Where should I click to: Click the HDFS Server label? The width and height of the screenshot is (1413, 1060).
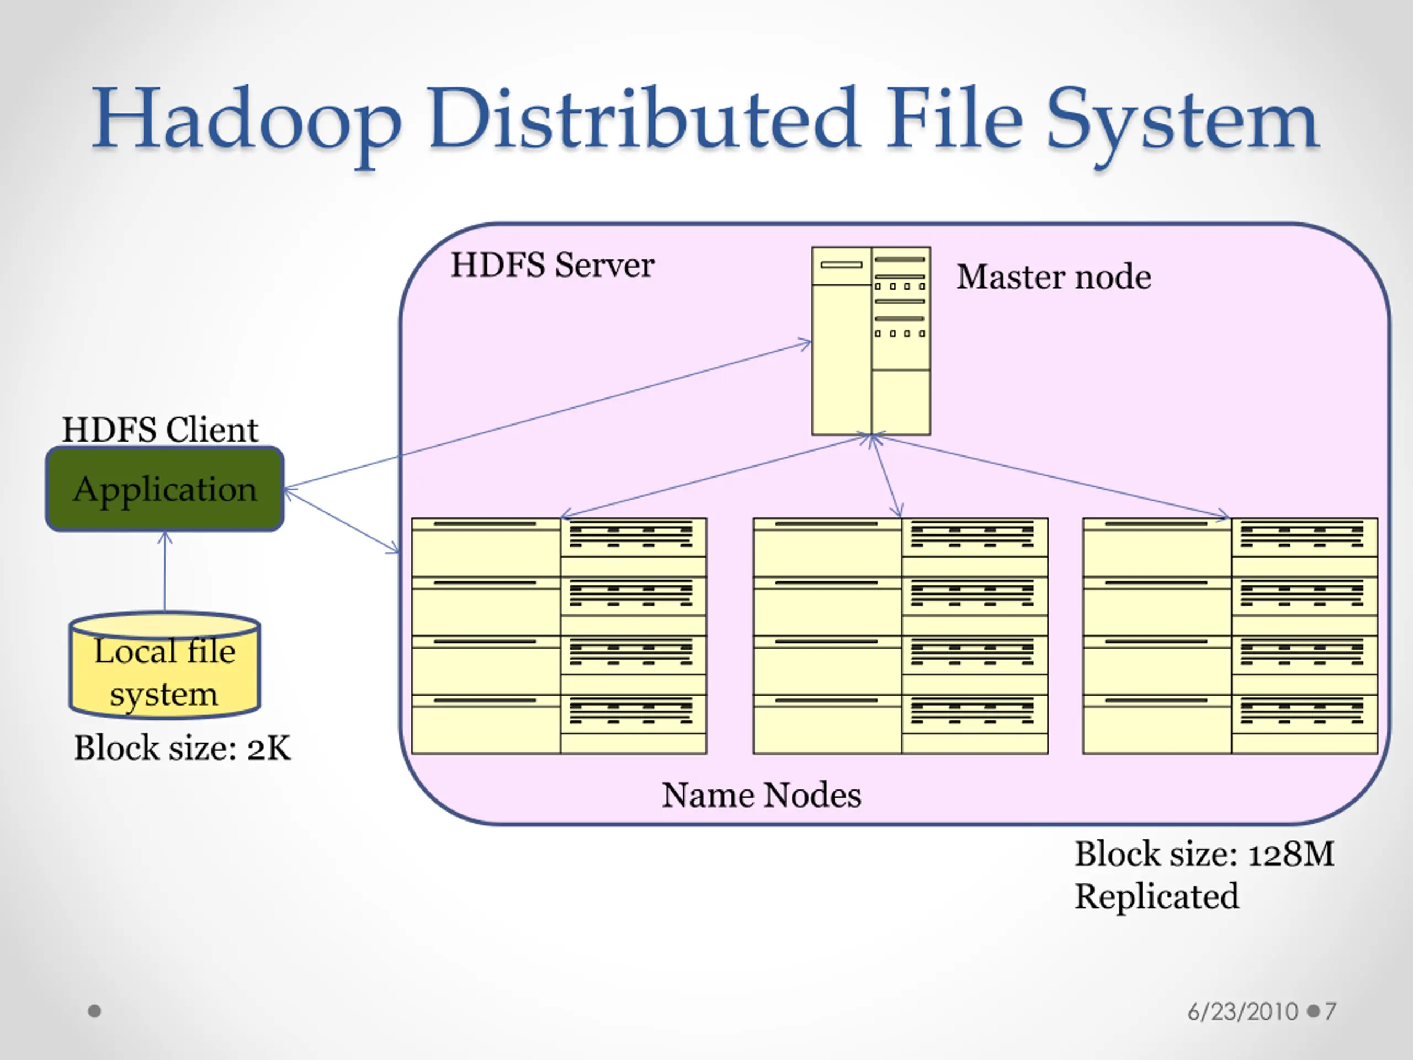pos(553,264)
